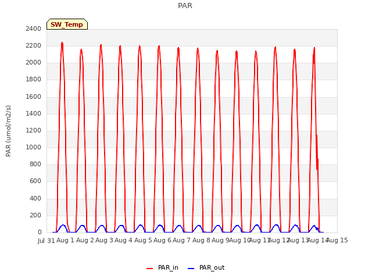Click the Aug 8 x-axis label
This screenshot has width=372, height=279.
tap(201, 240)
